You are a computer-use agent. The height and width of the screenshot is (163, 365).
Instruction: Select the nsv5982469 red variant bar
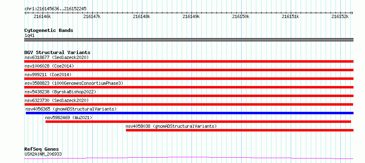(x=198, y=122)
